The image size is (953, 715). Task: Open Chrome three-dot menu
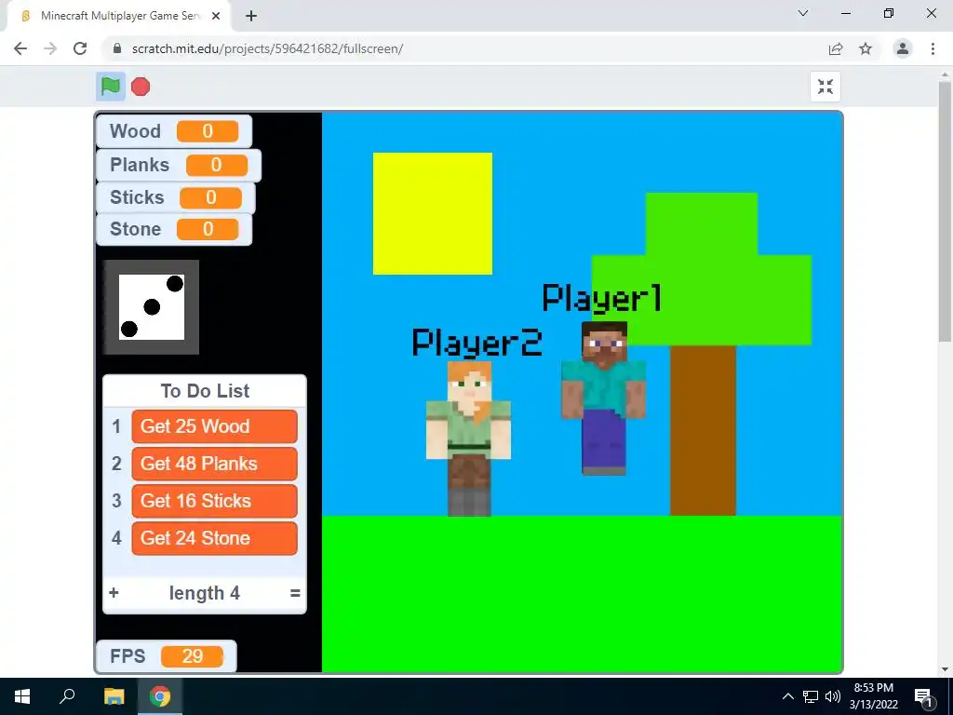(x=933, y=48)
